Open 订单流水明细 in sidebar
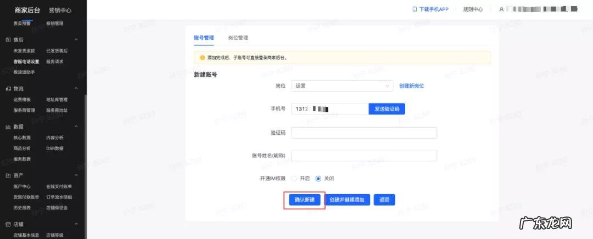 [59, 197]
